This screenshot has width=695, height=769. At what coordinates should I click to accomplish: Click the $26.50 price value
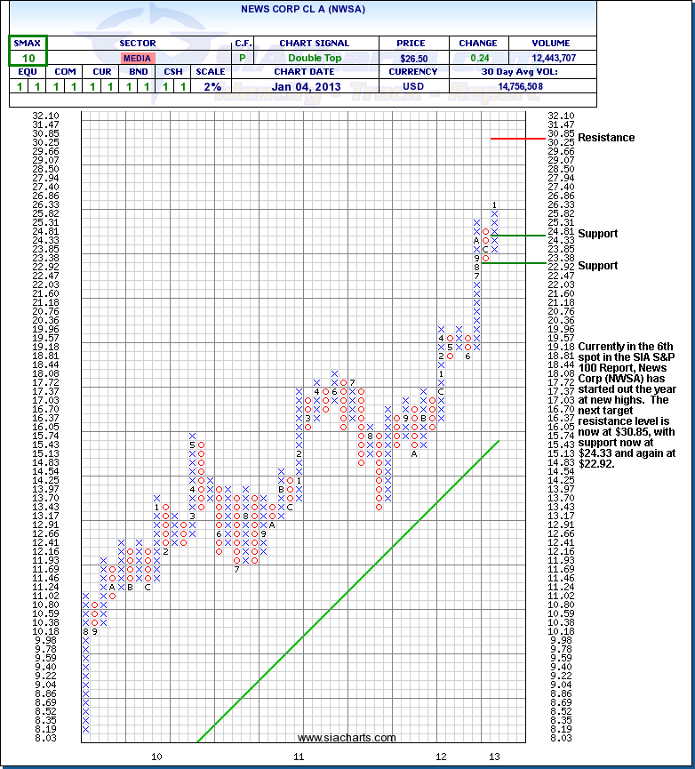click(413, 58)
